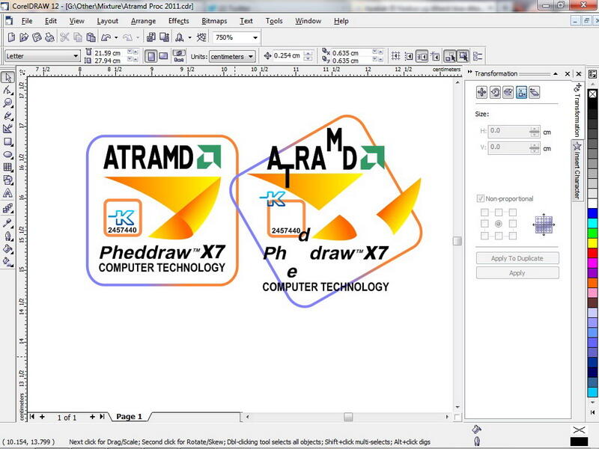Toggle Portrait page orientation
Screen dimensions: 599x449
point(151,57)
